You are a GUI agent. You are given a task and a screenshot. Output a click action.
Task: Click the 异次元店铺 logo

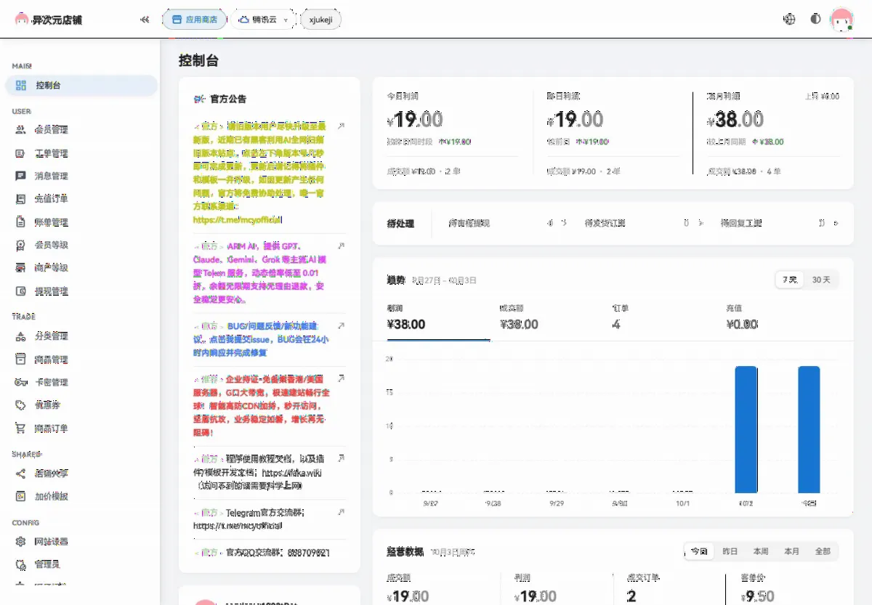coord(49,20)
